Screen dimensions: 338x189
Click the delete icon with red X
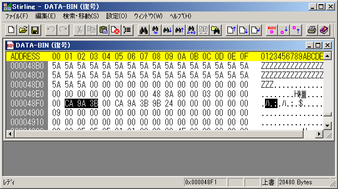point(115,30)
